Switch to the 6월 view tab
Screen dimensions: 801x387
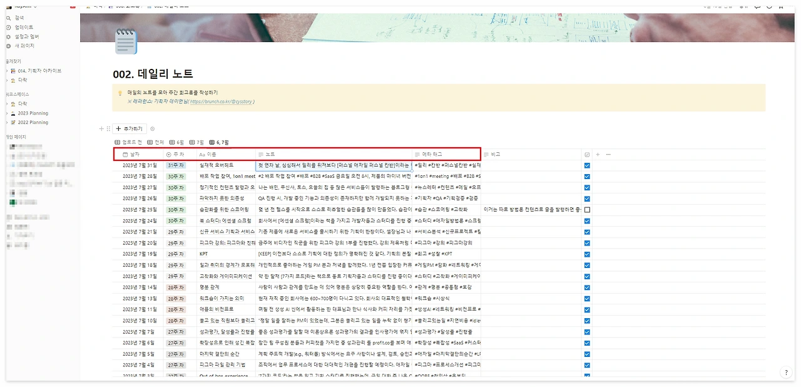coord(176,142)
